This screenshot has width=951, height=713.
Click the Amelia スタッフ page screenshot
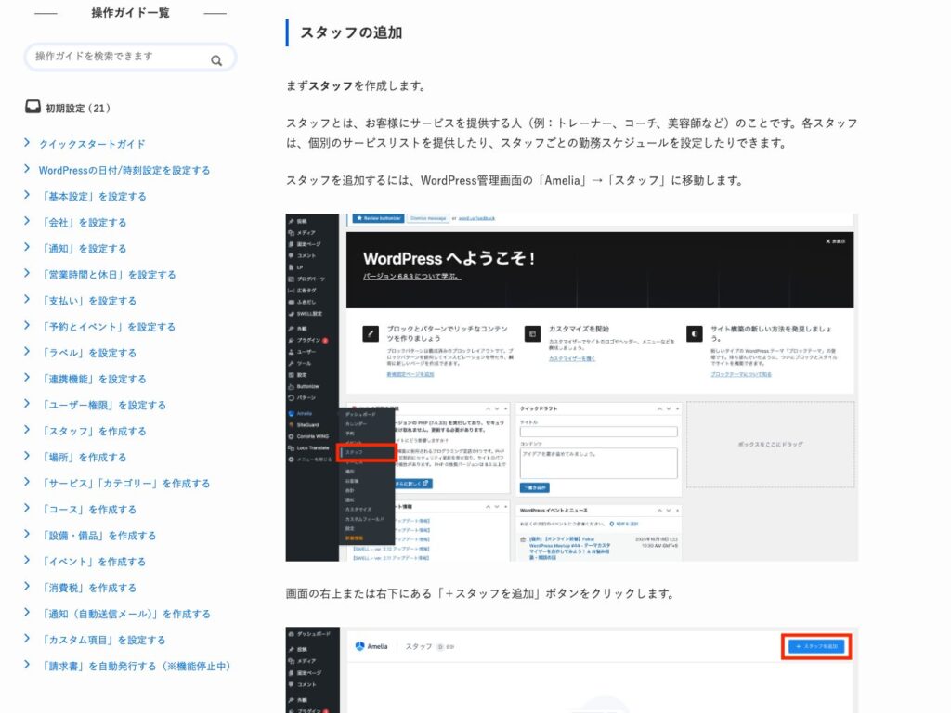571,670
